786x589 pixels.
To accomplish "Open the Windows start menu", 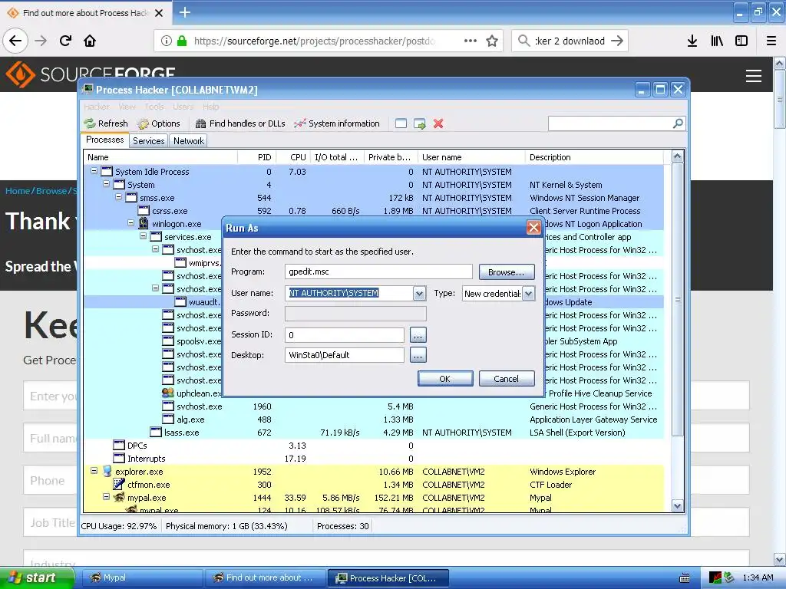I will click(37, 578).
